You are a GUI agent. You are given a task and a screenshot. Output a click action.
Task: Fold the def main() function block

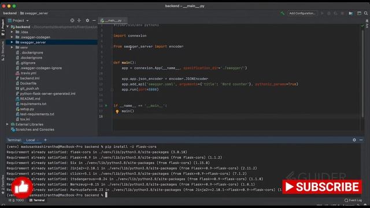click(x=112, y=62)
